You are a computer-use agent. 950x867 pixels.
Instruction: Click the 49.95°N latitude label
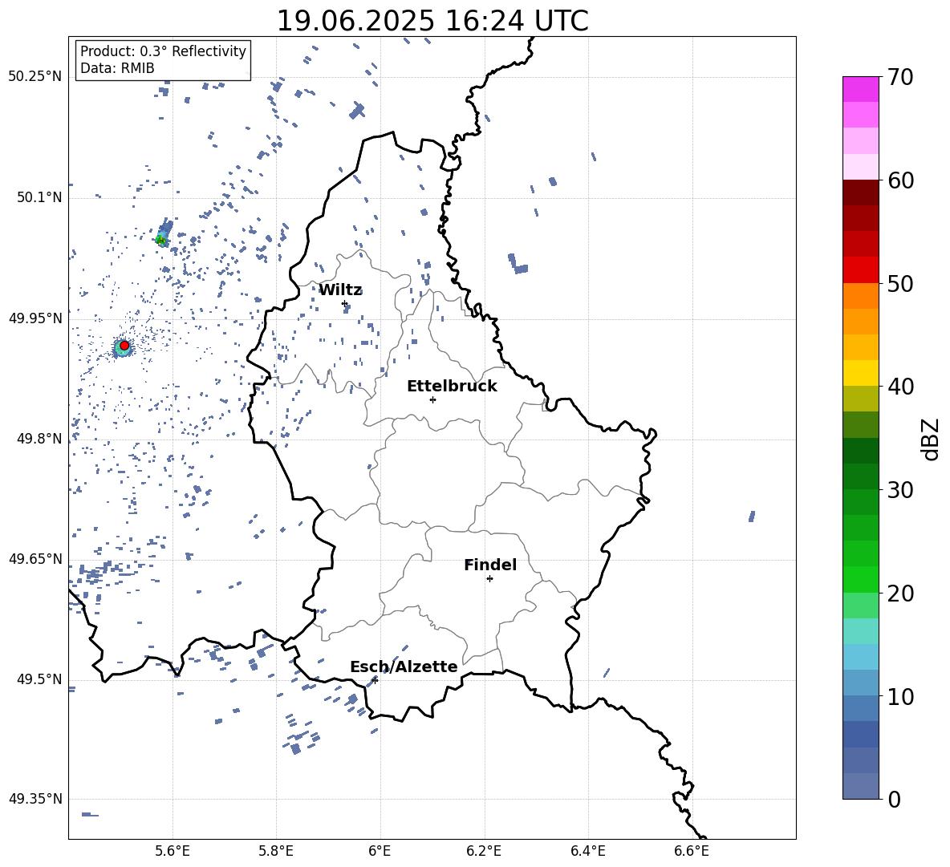click(35, 318)
